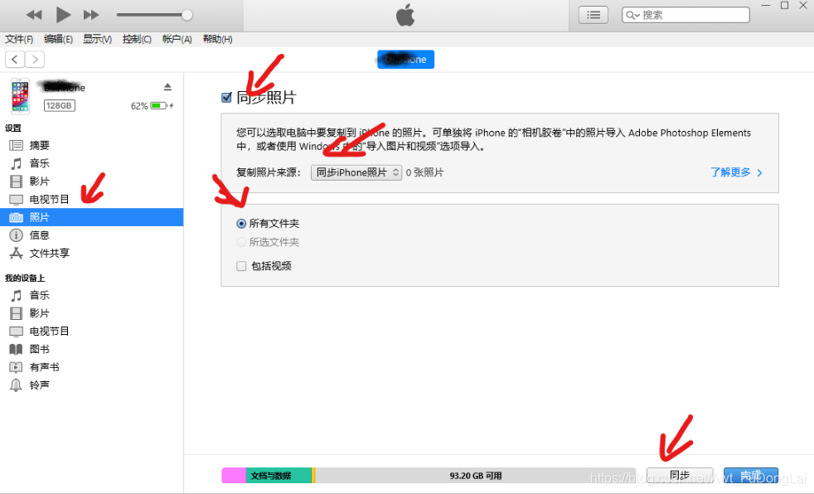This screenshot has width=814, height=494.
Task: Go back with the left navigation arrow
Action: 15,60
